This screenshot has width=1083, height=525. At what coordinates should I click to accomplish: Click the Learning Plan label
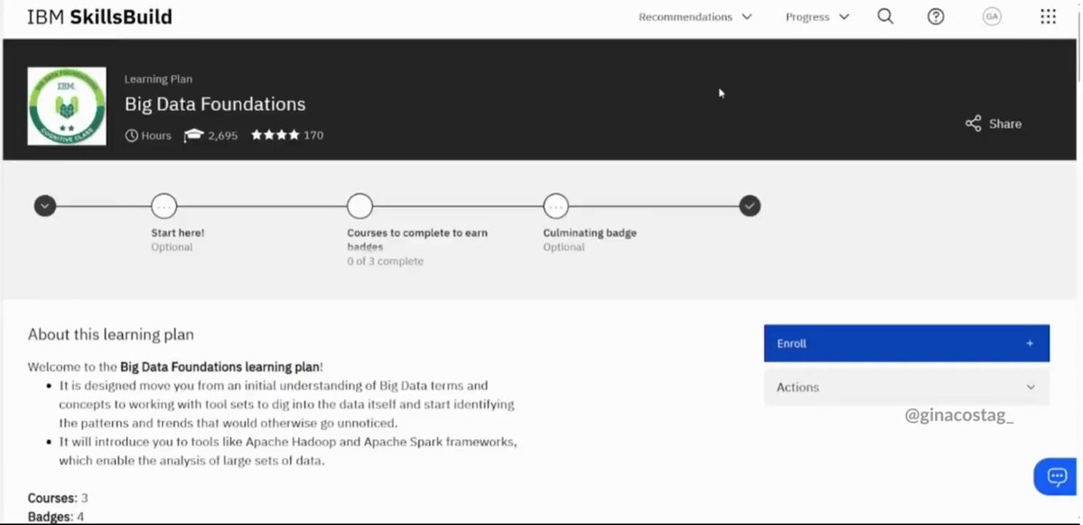158,80
